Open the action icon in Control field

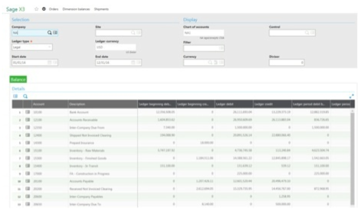[x=312, y=33]
